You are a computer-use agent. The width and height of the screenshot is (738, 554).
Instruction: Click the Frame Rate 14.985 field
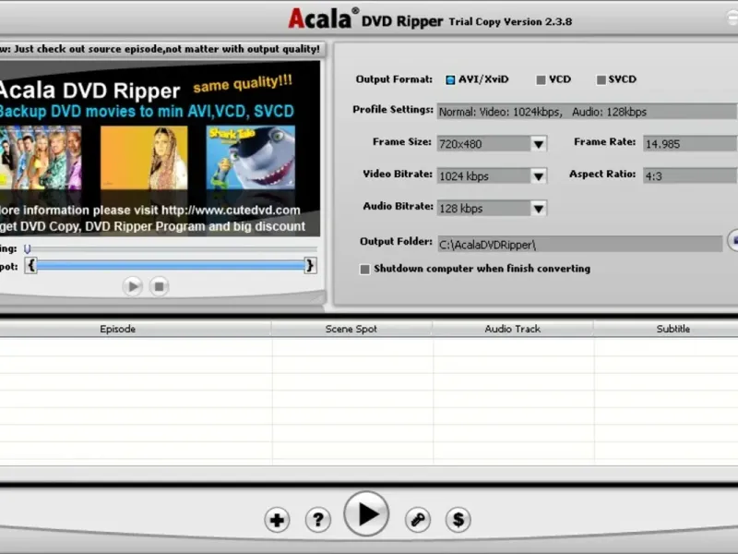690,144
